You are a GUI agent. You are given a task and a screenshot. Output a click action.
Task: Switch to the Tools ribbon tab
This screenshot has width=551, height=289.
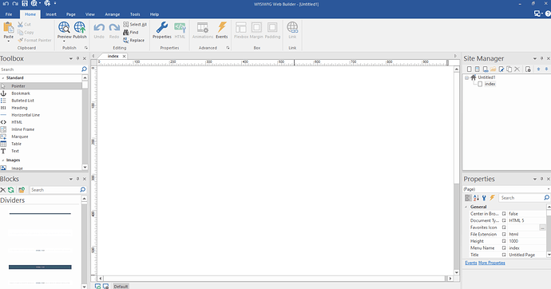135,14
